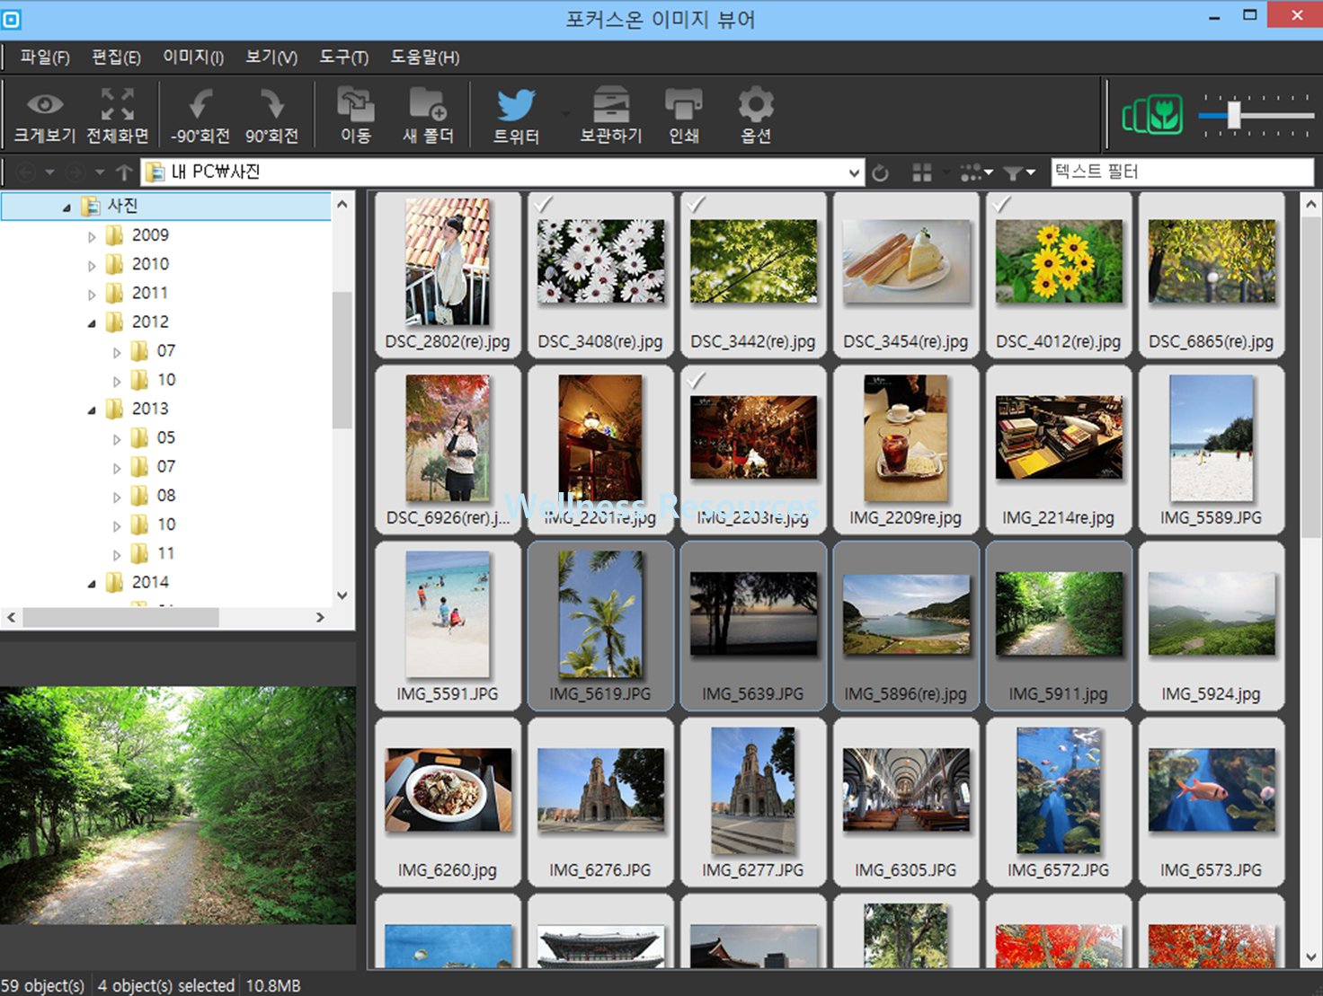
Task: Click the "59 object(s)" status text
Action: 42,985
